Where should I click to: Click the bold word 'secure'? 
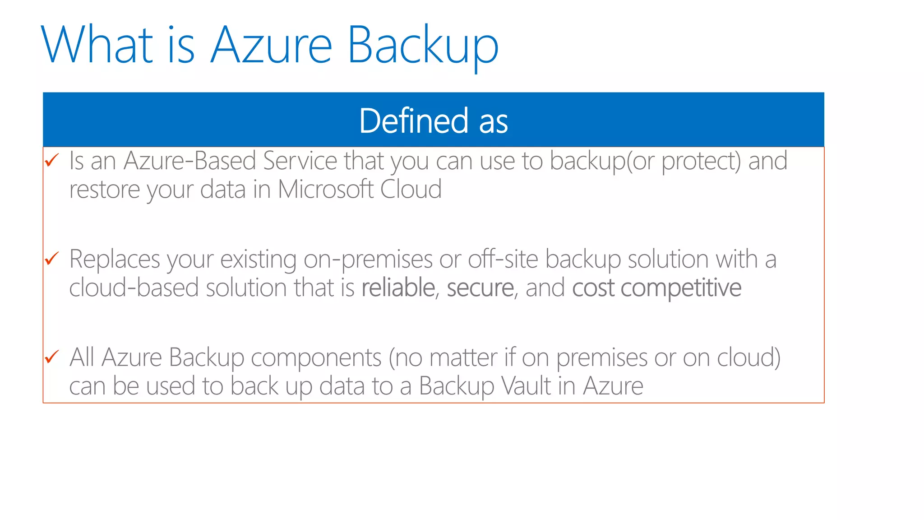(480, 288)
